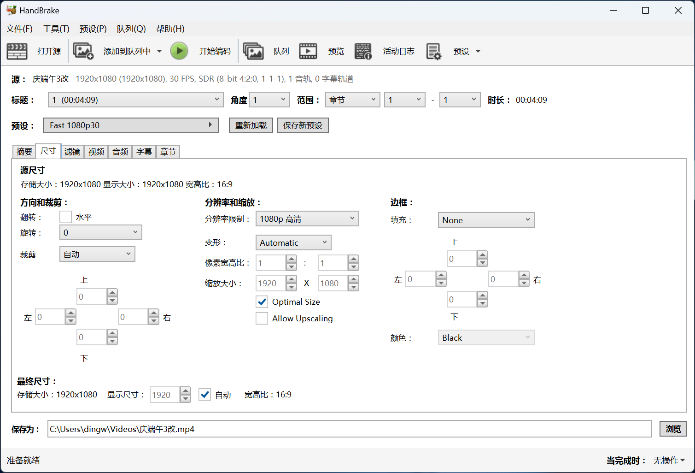
Task: Open the Queue stacked images icon
Action: [253, 51]
